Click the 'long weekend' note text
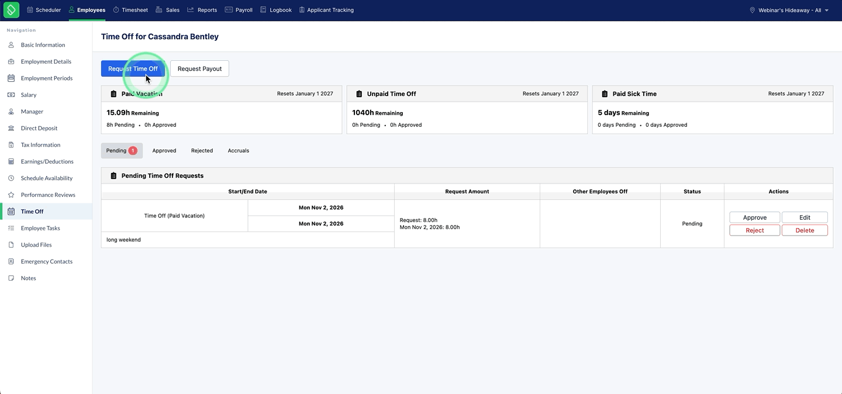The height and width of the screenshot is (394, 842). click(x=123, y=240)
